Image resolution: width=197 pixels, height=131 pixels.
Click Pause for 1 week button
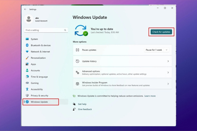(x=154, y=50)
